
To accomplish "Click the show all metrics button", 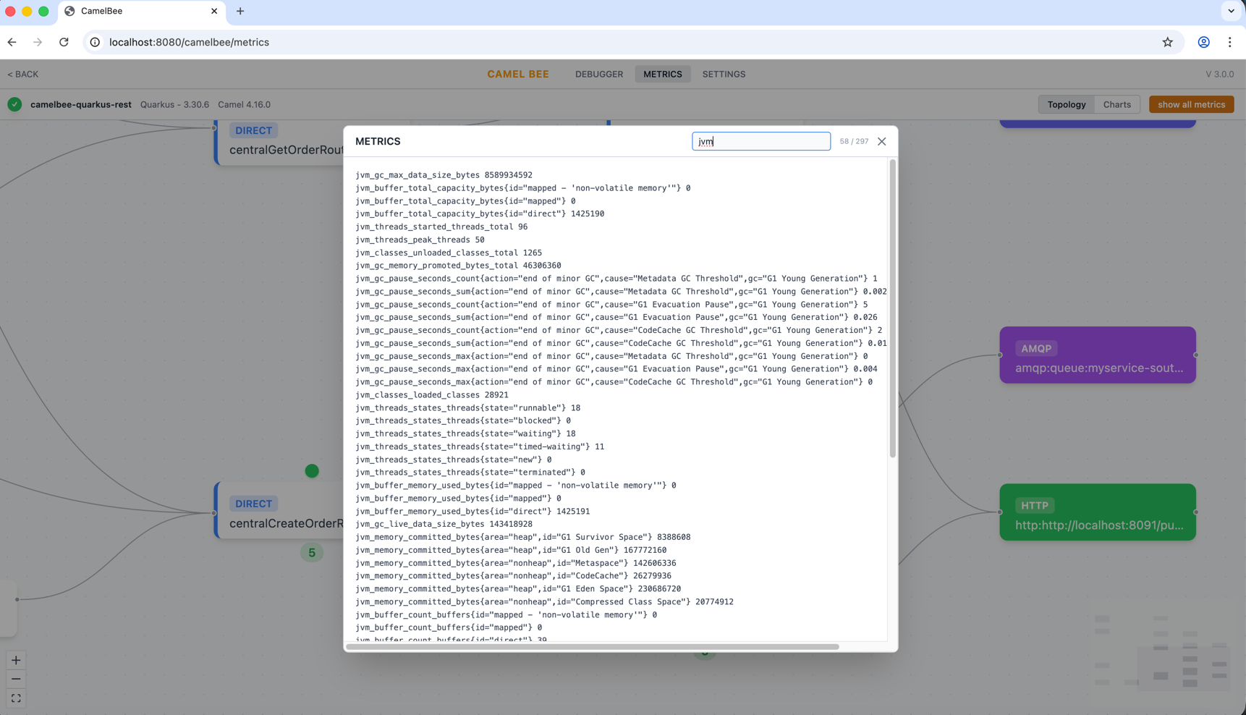I will click(x=1191, y=104).
